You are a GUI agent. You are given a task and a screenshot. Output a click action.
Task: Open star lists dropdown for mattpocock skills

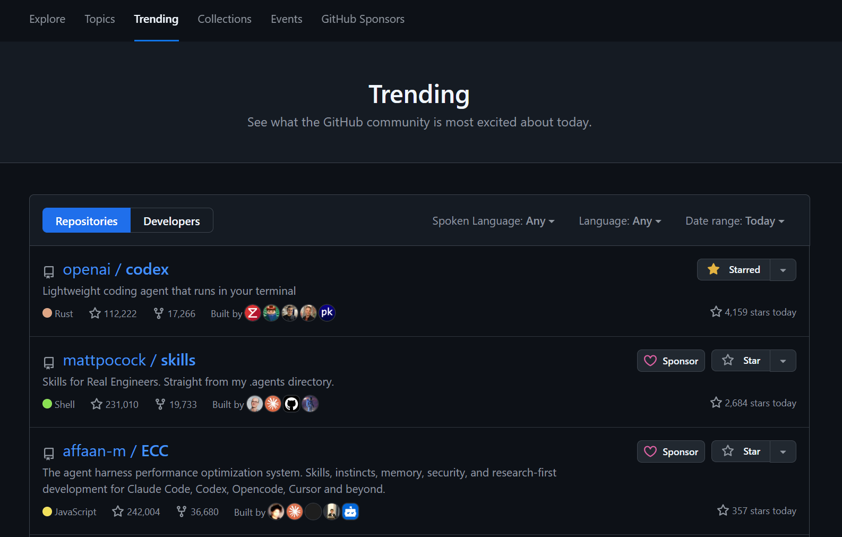(x=783, y=361)
